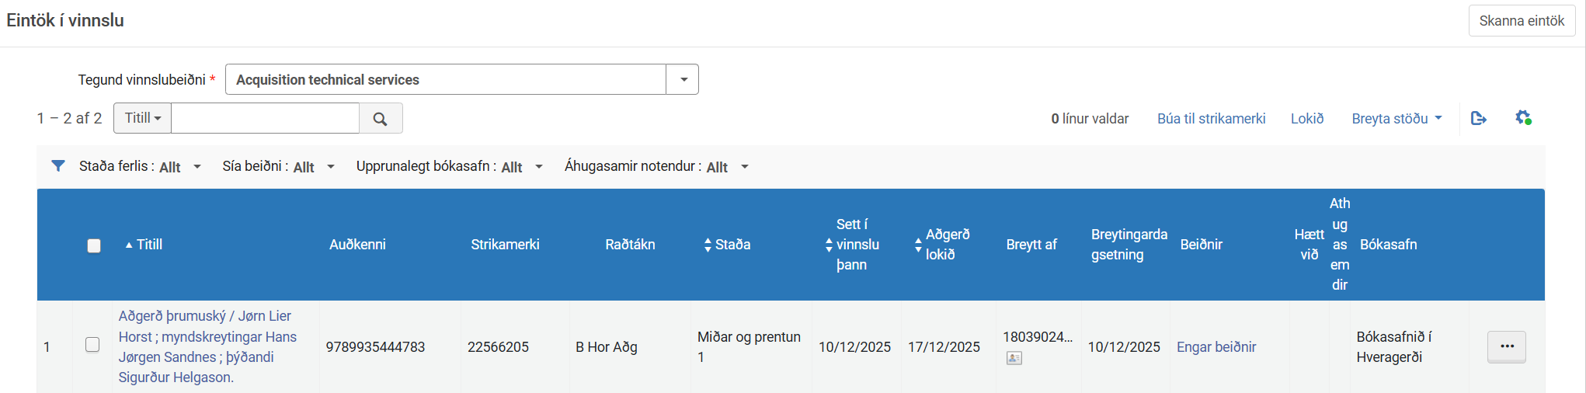Click the export list icon
This screenshot has height=393, width=1586.
(x=1478, y=118)
